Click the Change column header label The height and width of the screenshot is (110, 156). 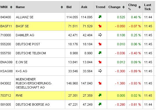[114, 7]
